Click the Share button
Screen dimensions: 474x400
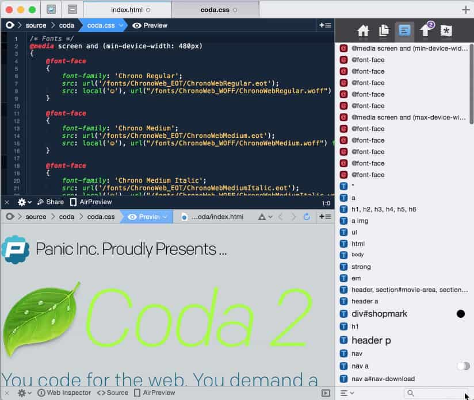click(x=51, y=202)
